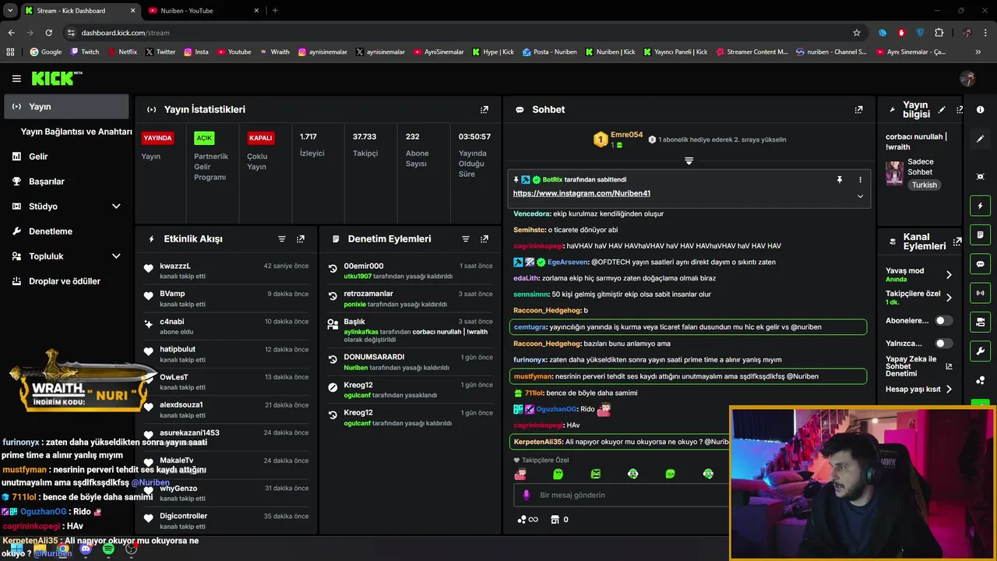This screenshot has height=561, width=997.
Task: Open Discord from the taskbar
Action: coord(86,549)
